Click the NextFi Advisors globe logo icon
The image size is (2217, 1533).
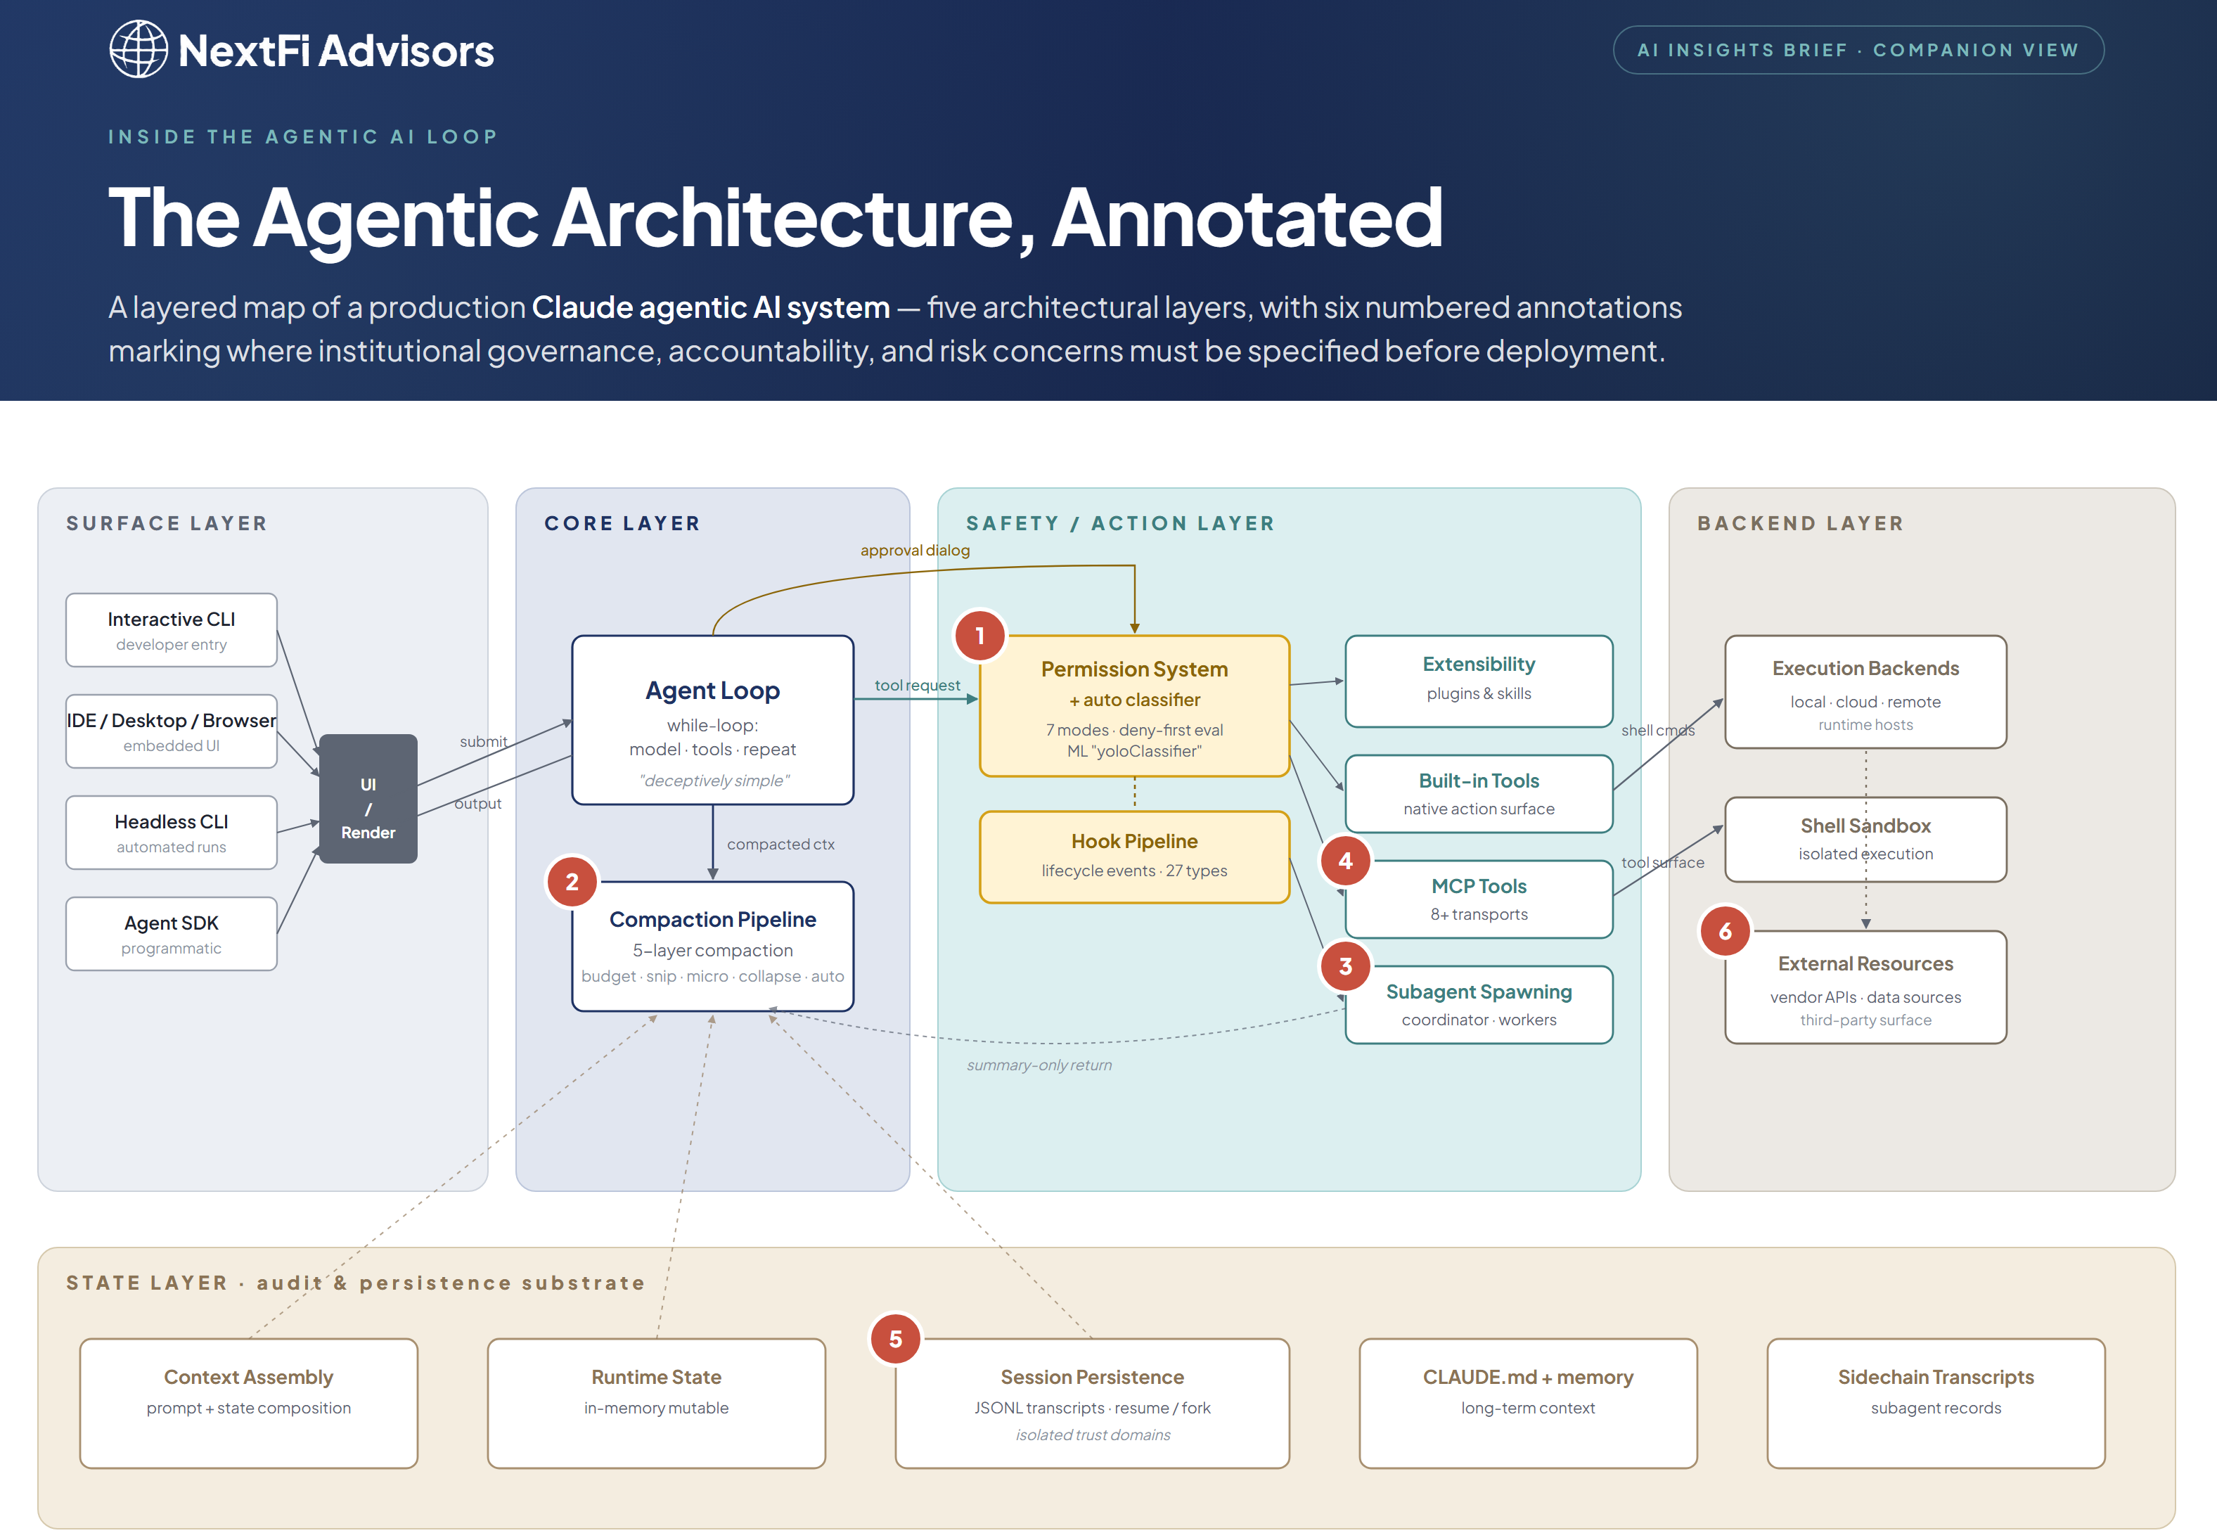tap(139, 49)
